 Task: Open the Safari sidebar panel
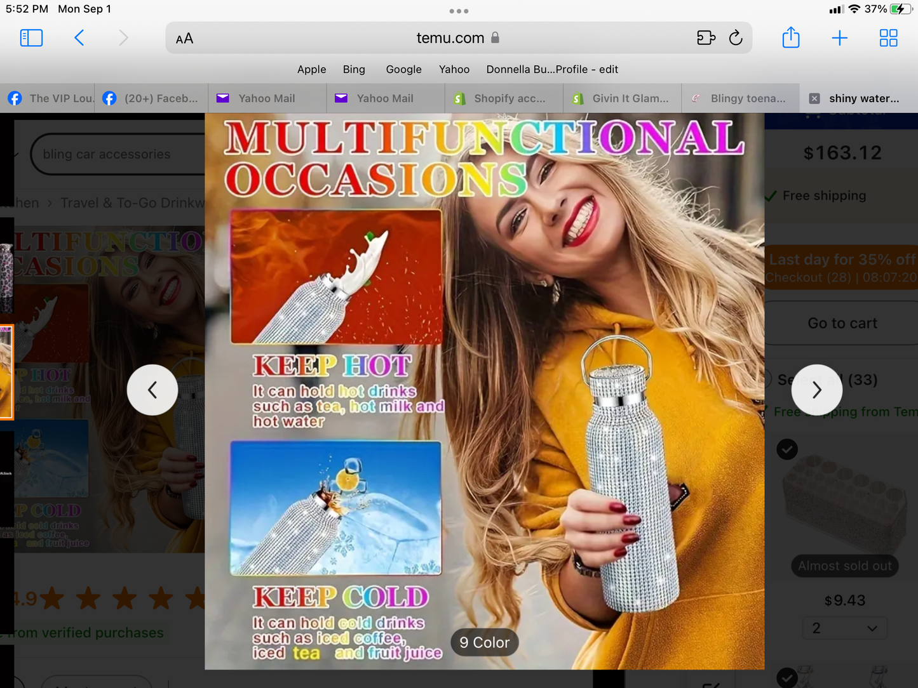pyautogui.click(x=31, y=38)
